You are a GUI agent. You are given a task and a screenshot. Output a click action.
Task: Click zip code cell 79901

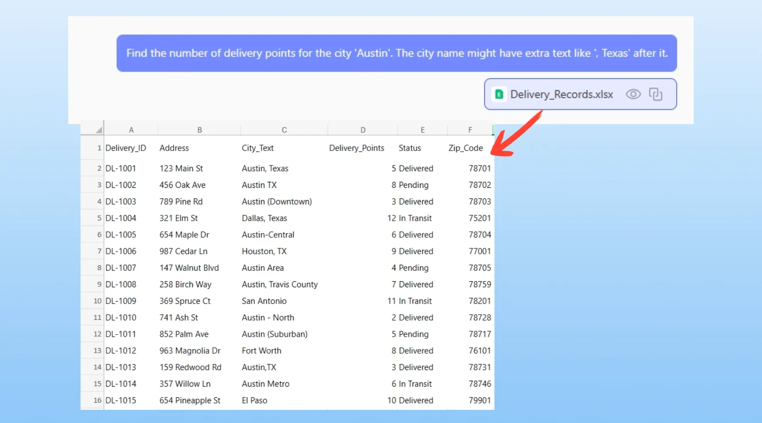(x=479, y=400)
